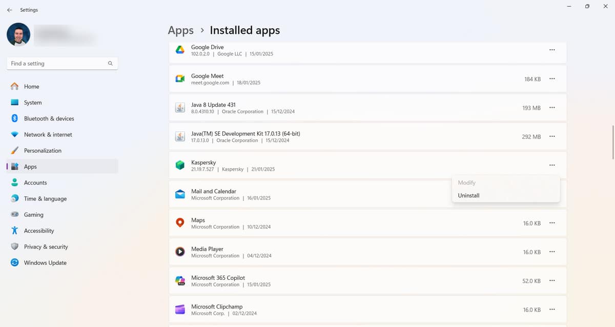This screenshot has width=615, height=327.
Task: Click the Google Drive app icon
Action: click(x=180, y=50)
